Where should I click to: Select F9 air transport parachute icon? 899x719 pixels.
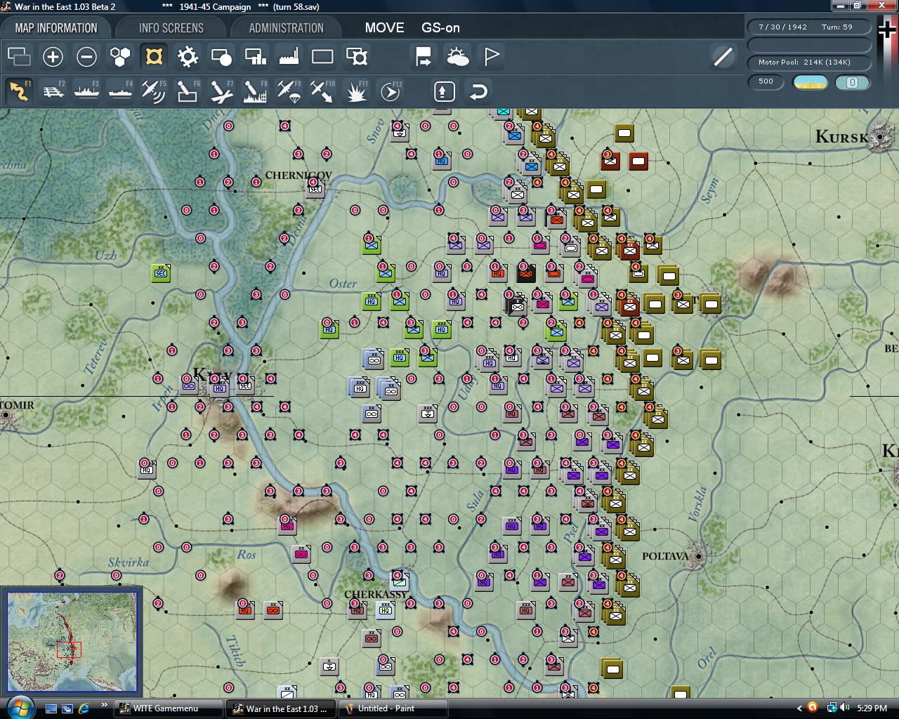point(289,91)
